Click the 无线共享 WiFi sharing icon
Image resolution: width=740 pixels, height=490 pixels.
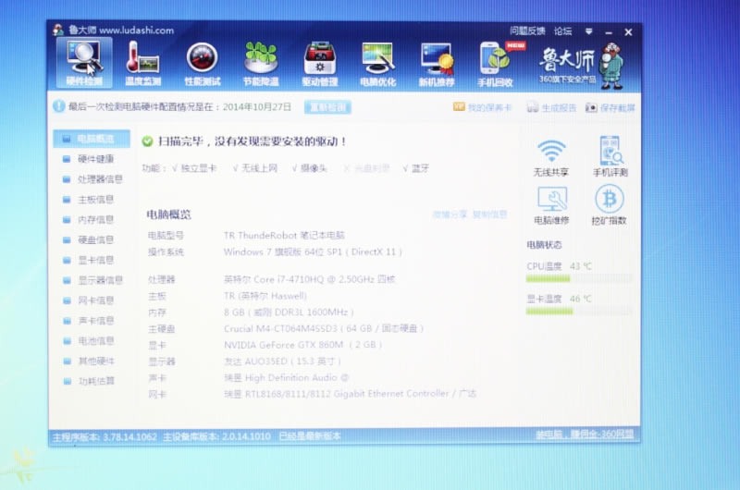click(550, 158)
